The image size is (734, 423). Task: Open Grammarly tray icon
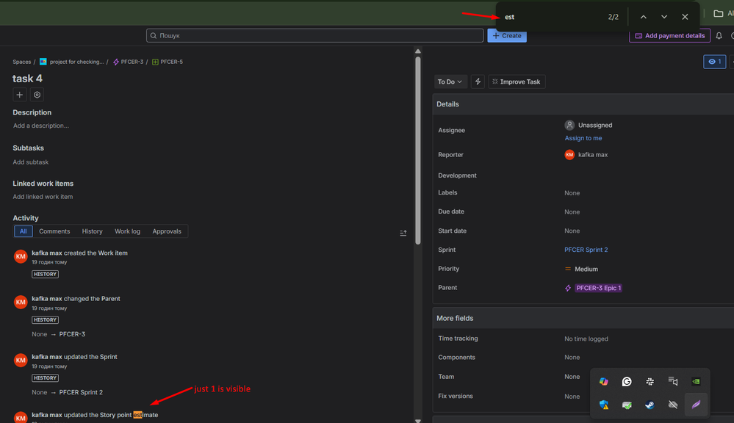[x=627, y=382]
